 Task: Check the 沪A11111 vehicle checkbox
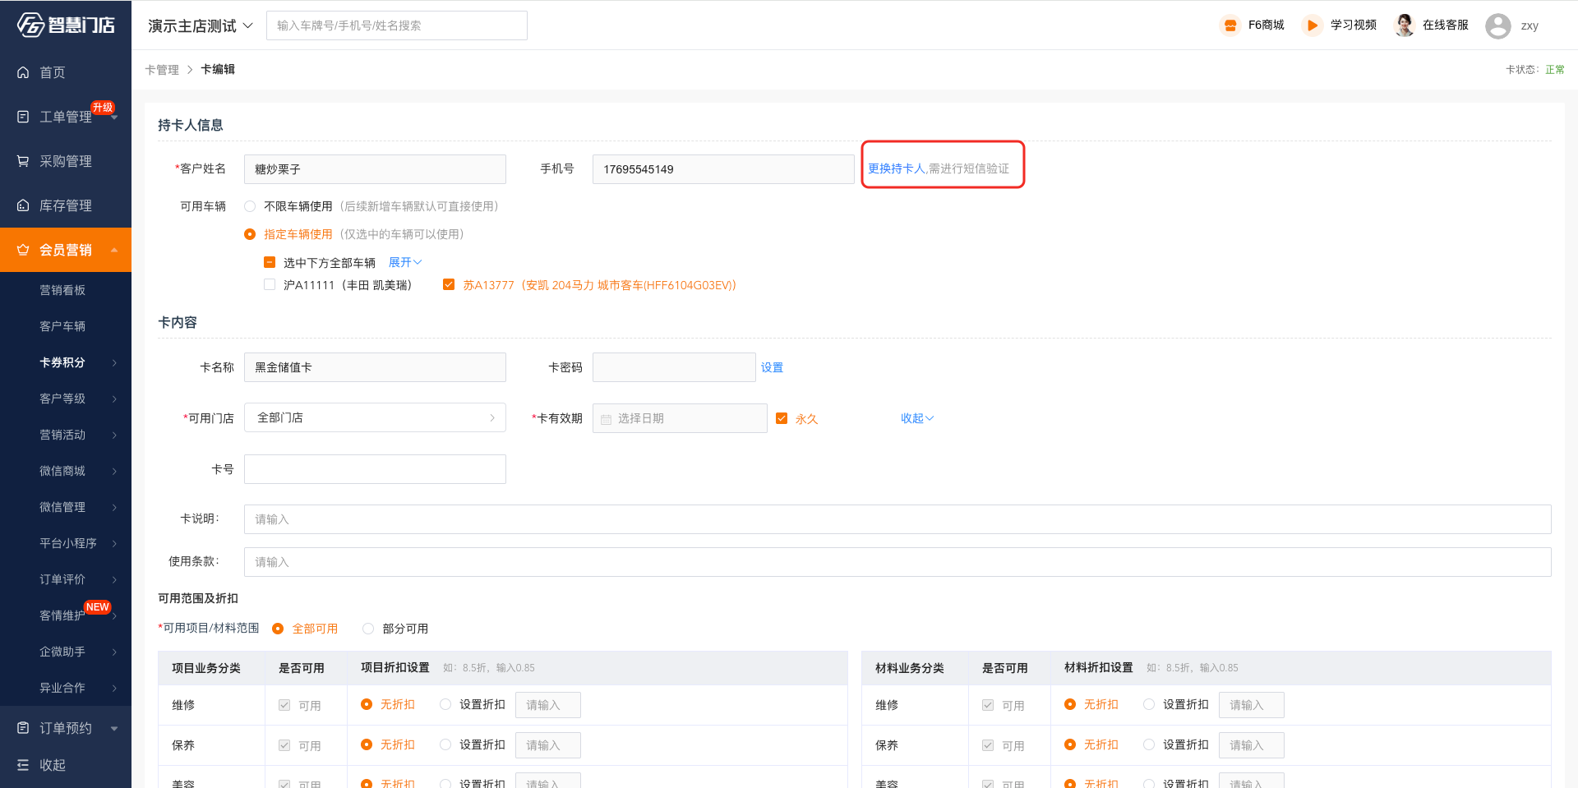(x=270, y=285)
